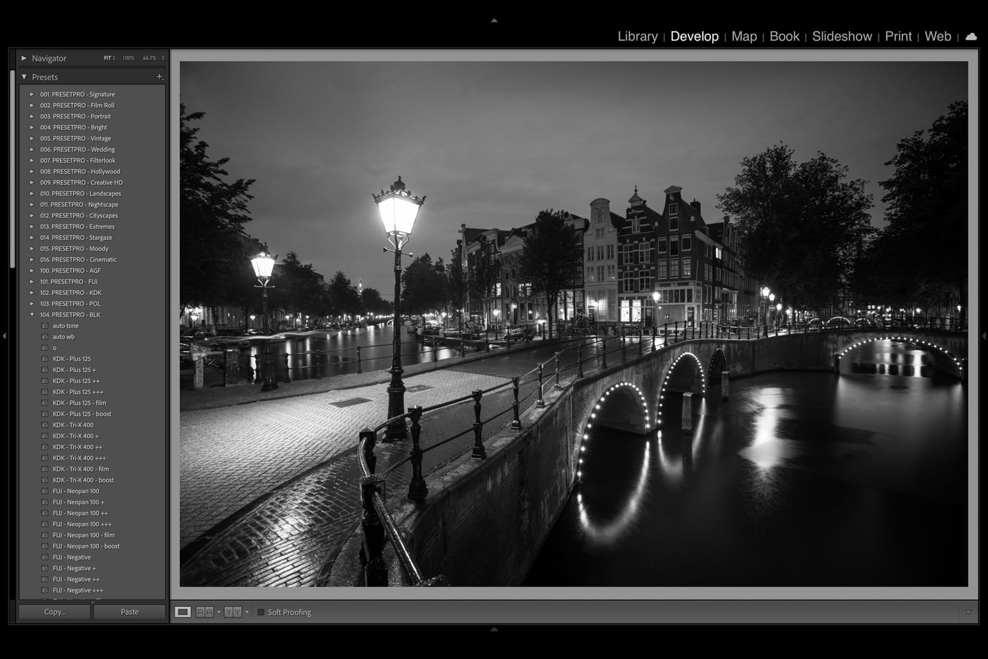988x659 pixels.
Task: Expand the 003. PRESETPRO - Portrait folder
Action: point(32,117)
